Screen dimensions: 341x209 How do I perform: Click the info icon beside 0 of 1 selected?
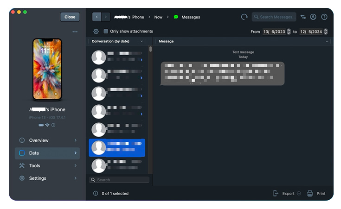pos(96,193)
